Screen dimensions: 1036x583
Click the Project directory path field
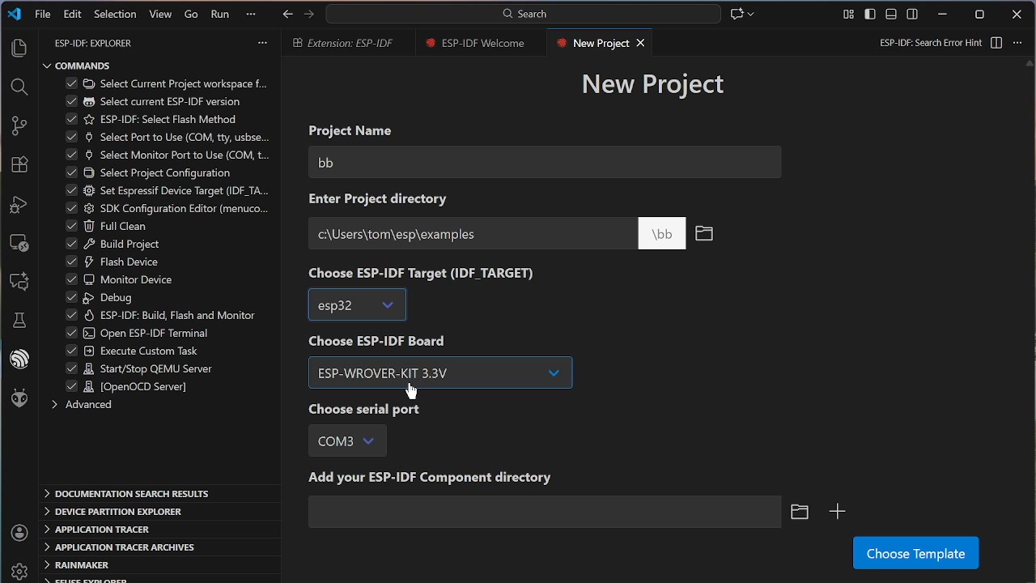point(473,234)
